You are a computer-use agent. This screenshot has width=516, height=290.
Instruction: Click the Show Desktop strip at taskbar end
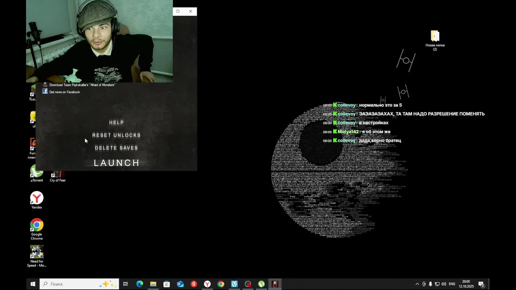[489, 284]
